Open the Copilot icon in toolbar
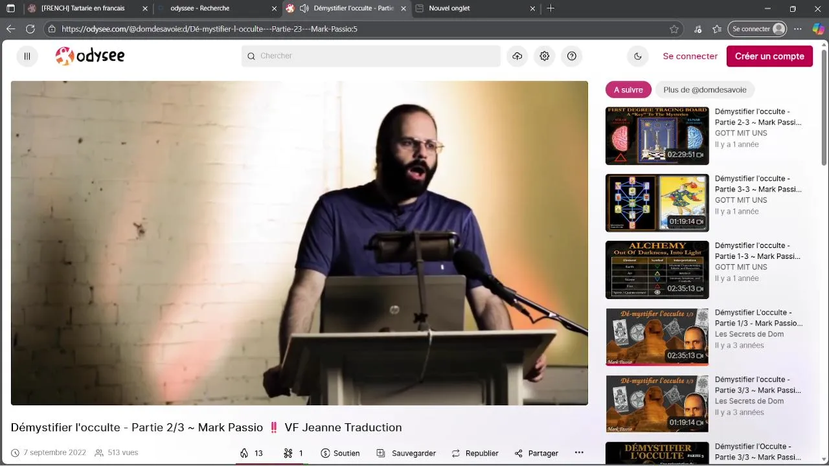 click(818, 29)
